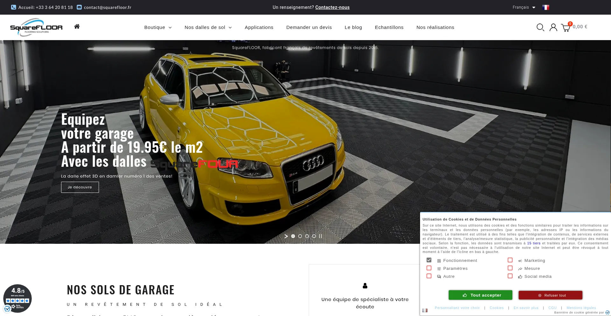Select the second slide dot

click(x=300, y=236)
